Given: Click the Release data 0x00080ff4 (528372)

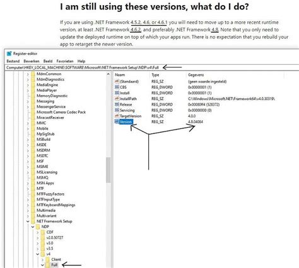Looking at the screenshot, I should click(x=204, y=104).
